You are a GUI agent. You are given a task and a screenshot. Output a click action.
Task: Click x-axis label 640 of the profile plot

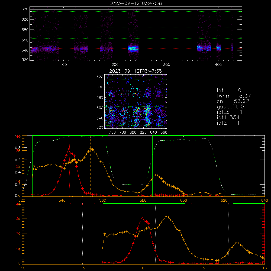pos(264,200)
